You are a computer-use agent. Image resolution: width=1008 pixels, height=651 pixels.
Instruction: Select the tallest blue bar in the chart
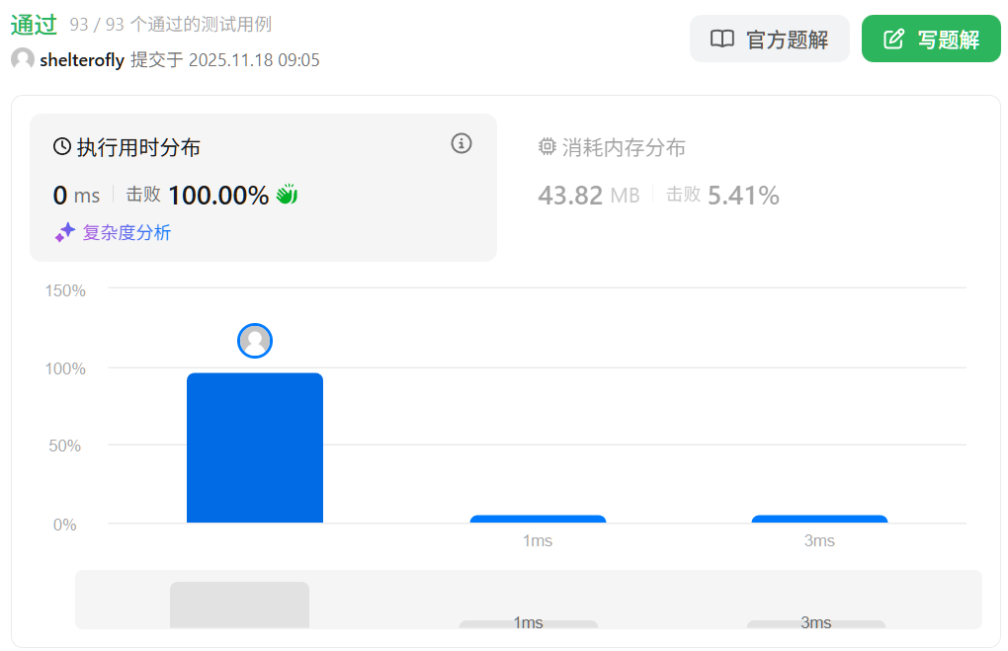point(255,448)
